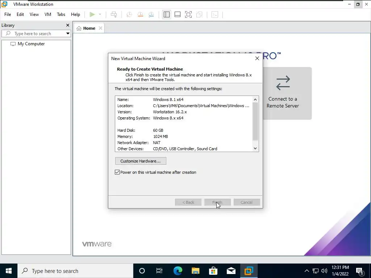The width and height of the screenshot is (371, 278).
Task: Open the Windows Start menu
Action: pos(9,271)
